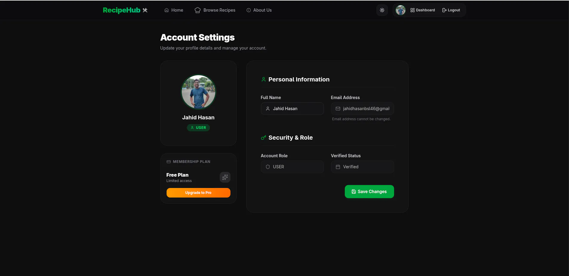Click the Verified Status label
Image resolution: width=569 pixels, height=276 pixels.
(346, 156)
